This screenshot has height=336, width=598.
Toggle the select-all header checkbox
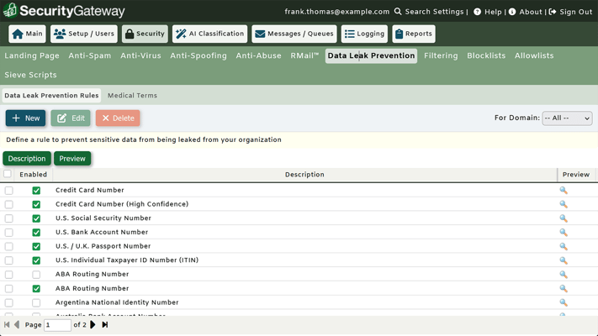click(8, 174)
